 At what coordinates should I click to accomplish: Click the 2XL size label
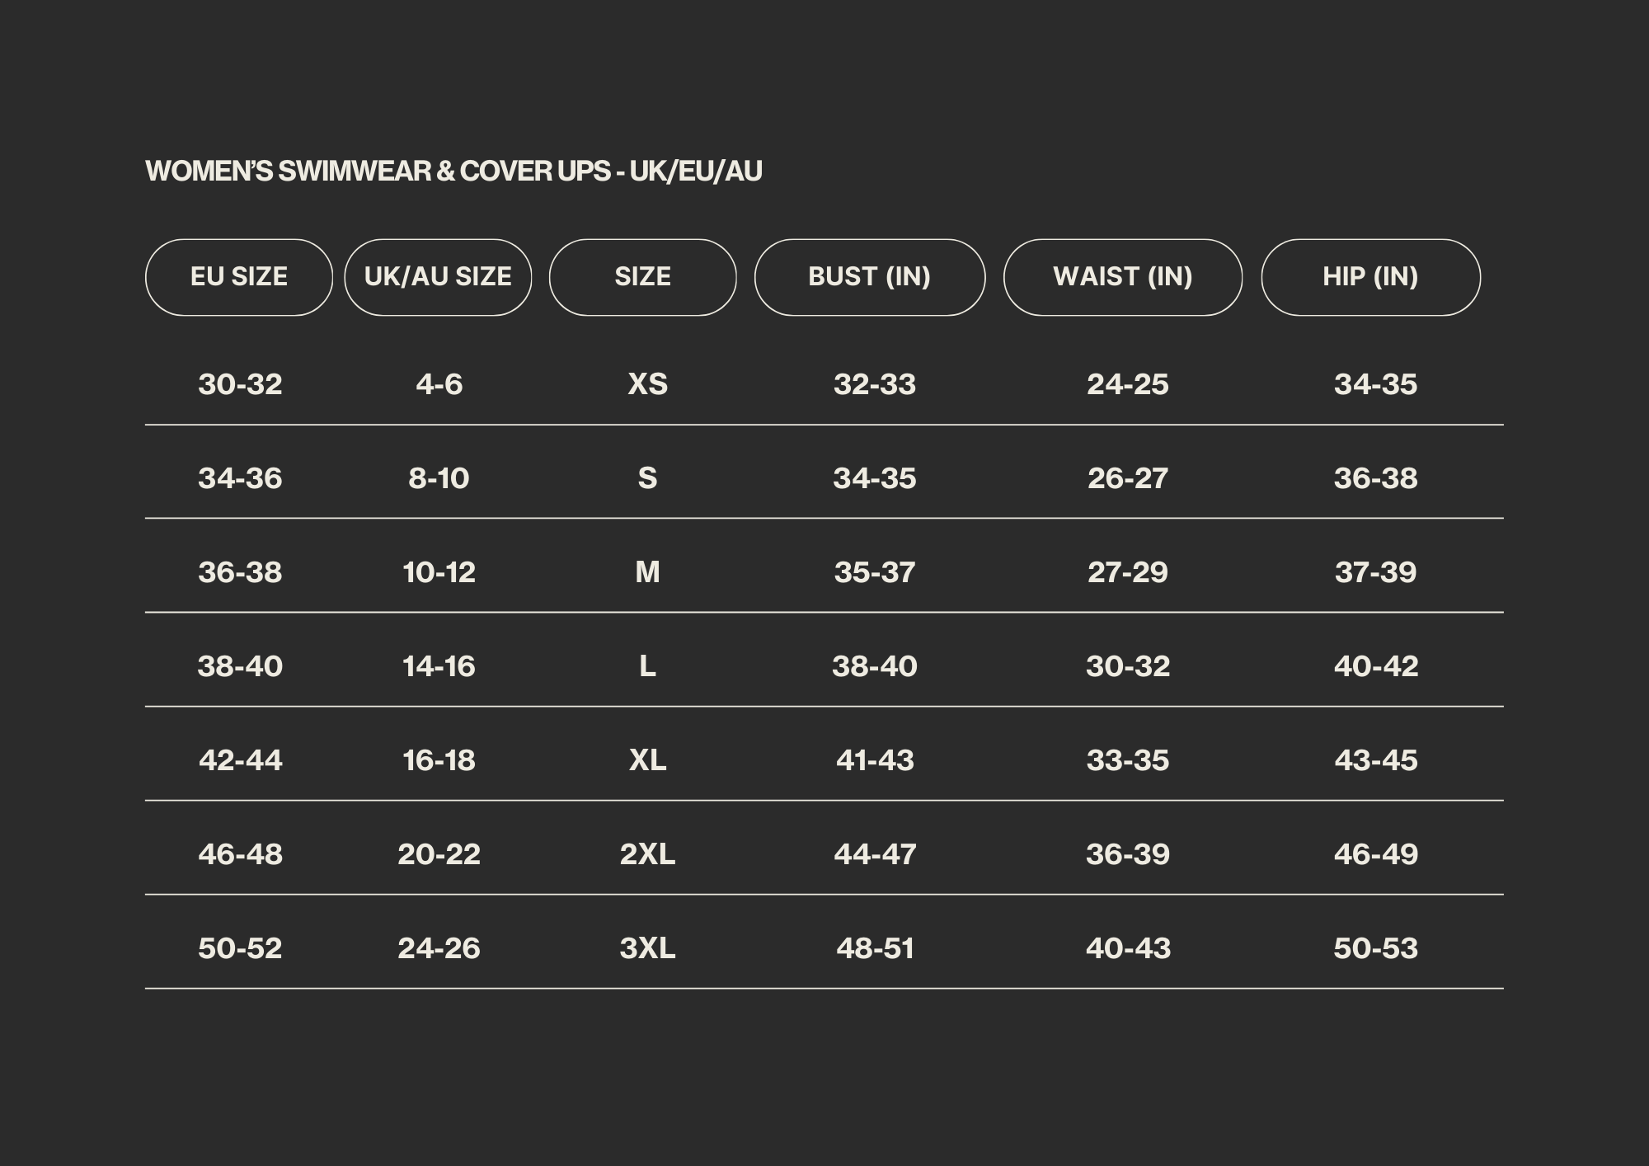tap(647, 854)
